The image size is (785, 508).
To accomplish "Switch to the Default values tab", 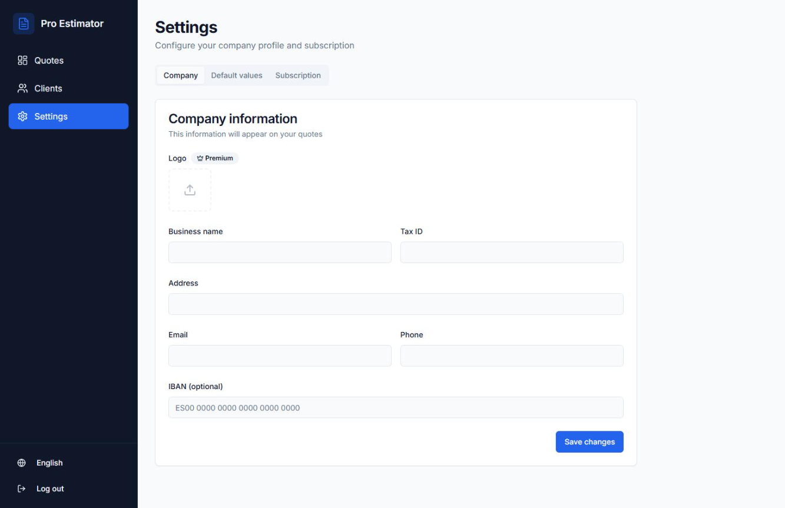I will pyautogui.click(x=237, y=75).
